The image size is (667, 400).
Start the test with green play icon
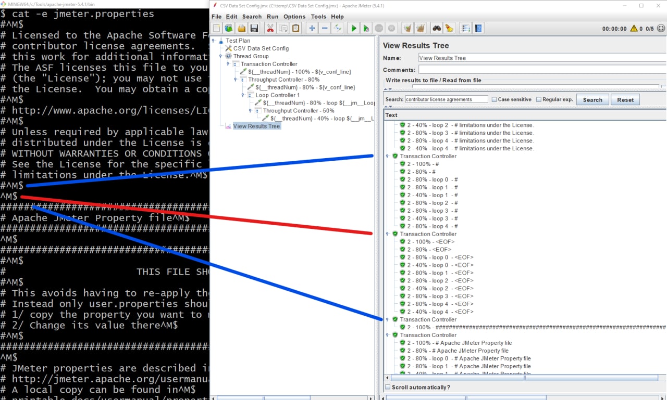click(x=354, y=28)
